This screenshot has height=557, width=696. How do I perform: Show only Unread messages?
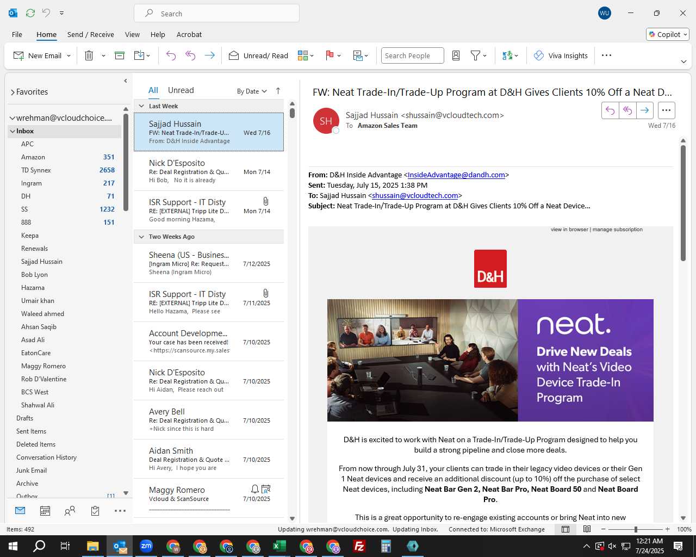coord(181,90)
